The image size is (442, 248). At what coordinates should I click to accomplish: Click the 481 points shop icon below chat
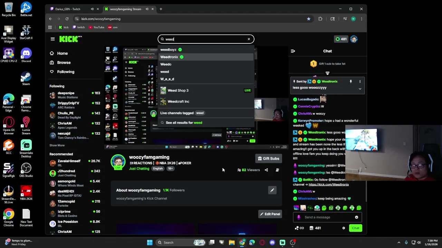315,228
